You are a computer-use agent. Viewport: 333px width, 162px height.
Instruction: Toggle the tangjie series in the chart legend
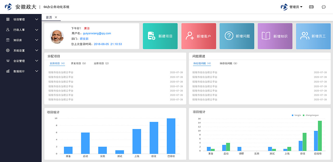coord(296,115)
